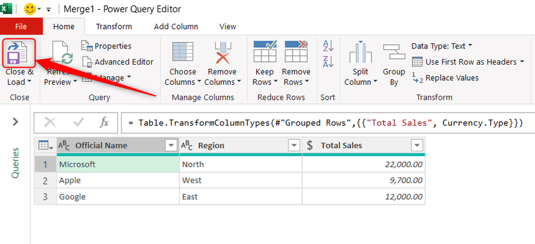The image size is (535, 244).
Task: Select the Microsoft cell
Action: 118,164
